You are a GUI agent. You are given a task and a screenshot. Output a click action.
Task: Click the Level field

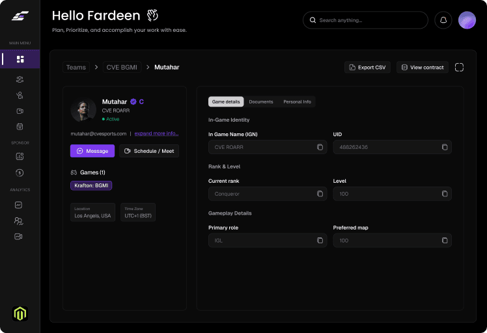(x=393, y=194)
